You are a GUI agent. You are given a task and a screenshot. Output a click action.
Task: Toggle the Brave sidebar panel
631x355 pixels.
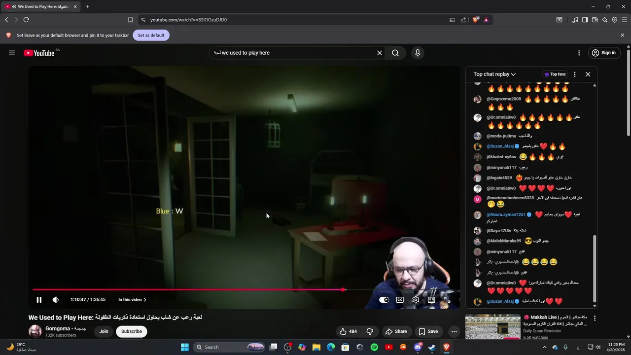(x=585, y=20)
